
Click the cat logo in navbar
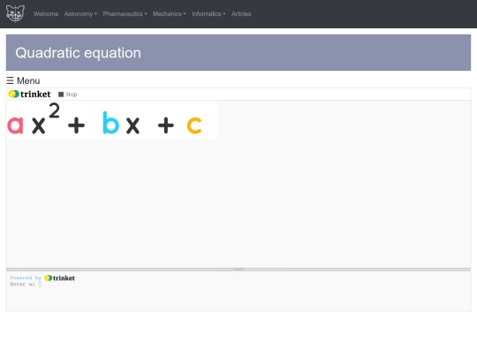pyautogui.click(x=15, y=13)
